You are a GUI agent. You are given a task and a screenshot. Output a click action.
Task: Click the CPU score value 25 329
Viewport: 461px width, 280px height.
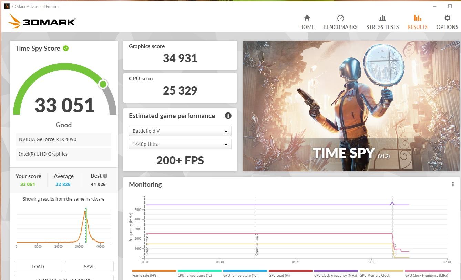pos(180,90)
